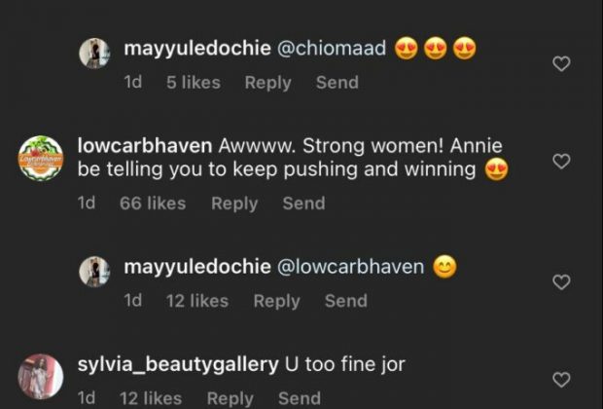Send sylvia_beautygallery's comment to someone
603x409 pixels.
coord(299,398)
